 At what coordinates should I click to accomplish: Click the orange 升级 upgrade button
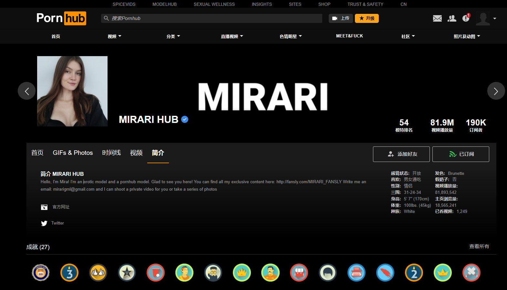pos(367,18)
